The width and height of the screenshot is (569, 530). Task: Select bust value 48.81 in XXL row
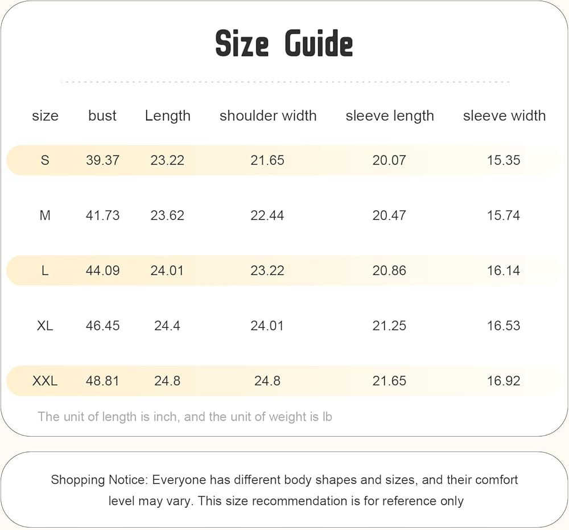(x=102, y=381)
